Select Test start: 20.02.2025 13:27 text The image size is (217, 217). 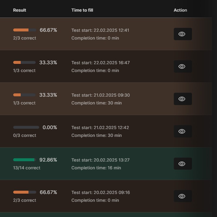pyautogui.click(x=100, y=160)
